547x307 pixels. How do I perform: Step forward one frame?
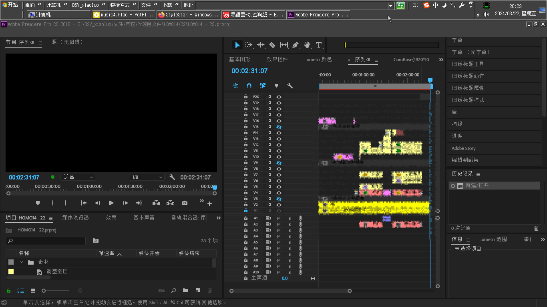click(x=125, y=203)
